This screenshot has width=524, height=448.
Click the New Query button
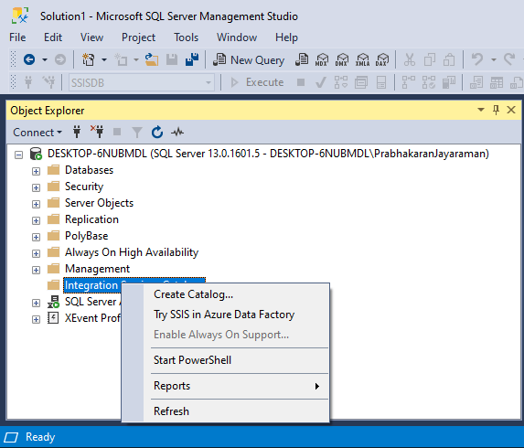249,59
